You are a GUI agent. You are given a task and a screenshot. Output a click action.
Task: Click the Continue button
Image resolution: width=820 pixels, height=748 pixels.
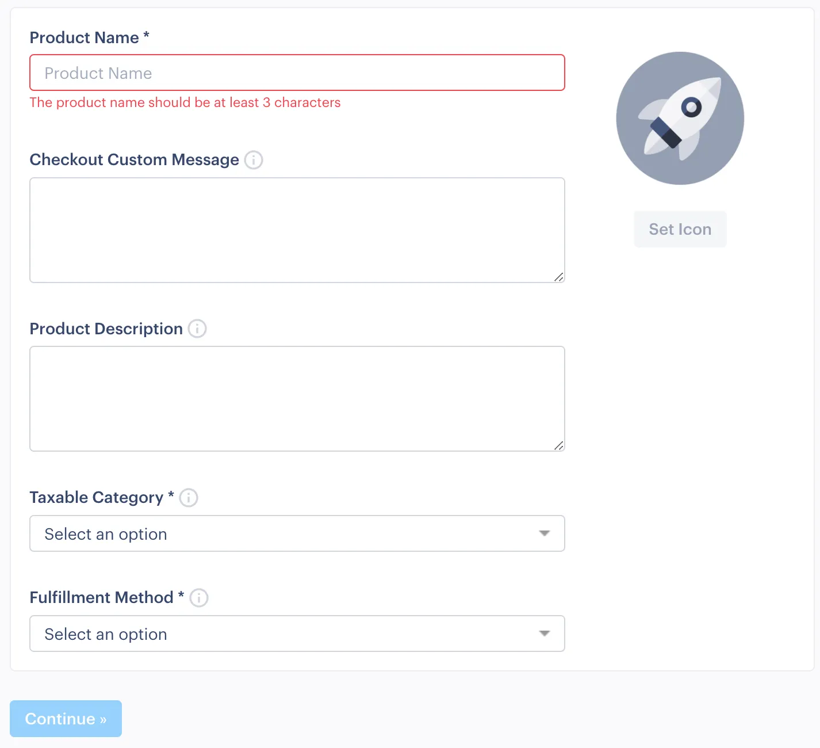(x=66, y=719)
